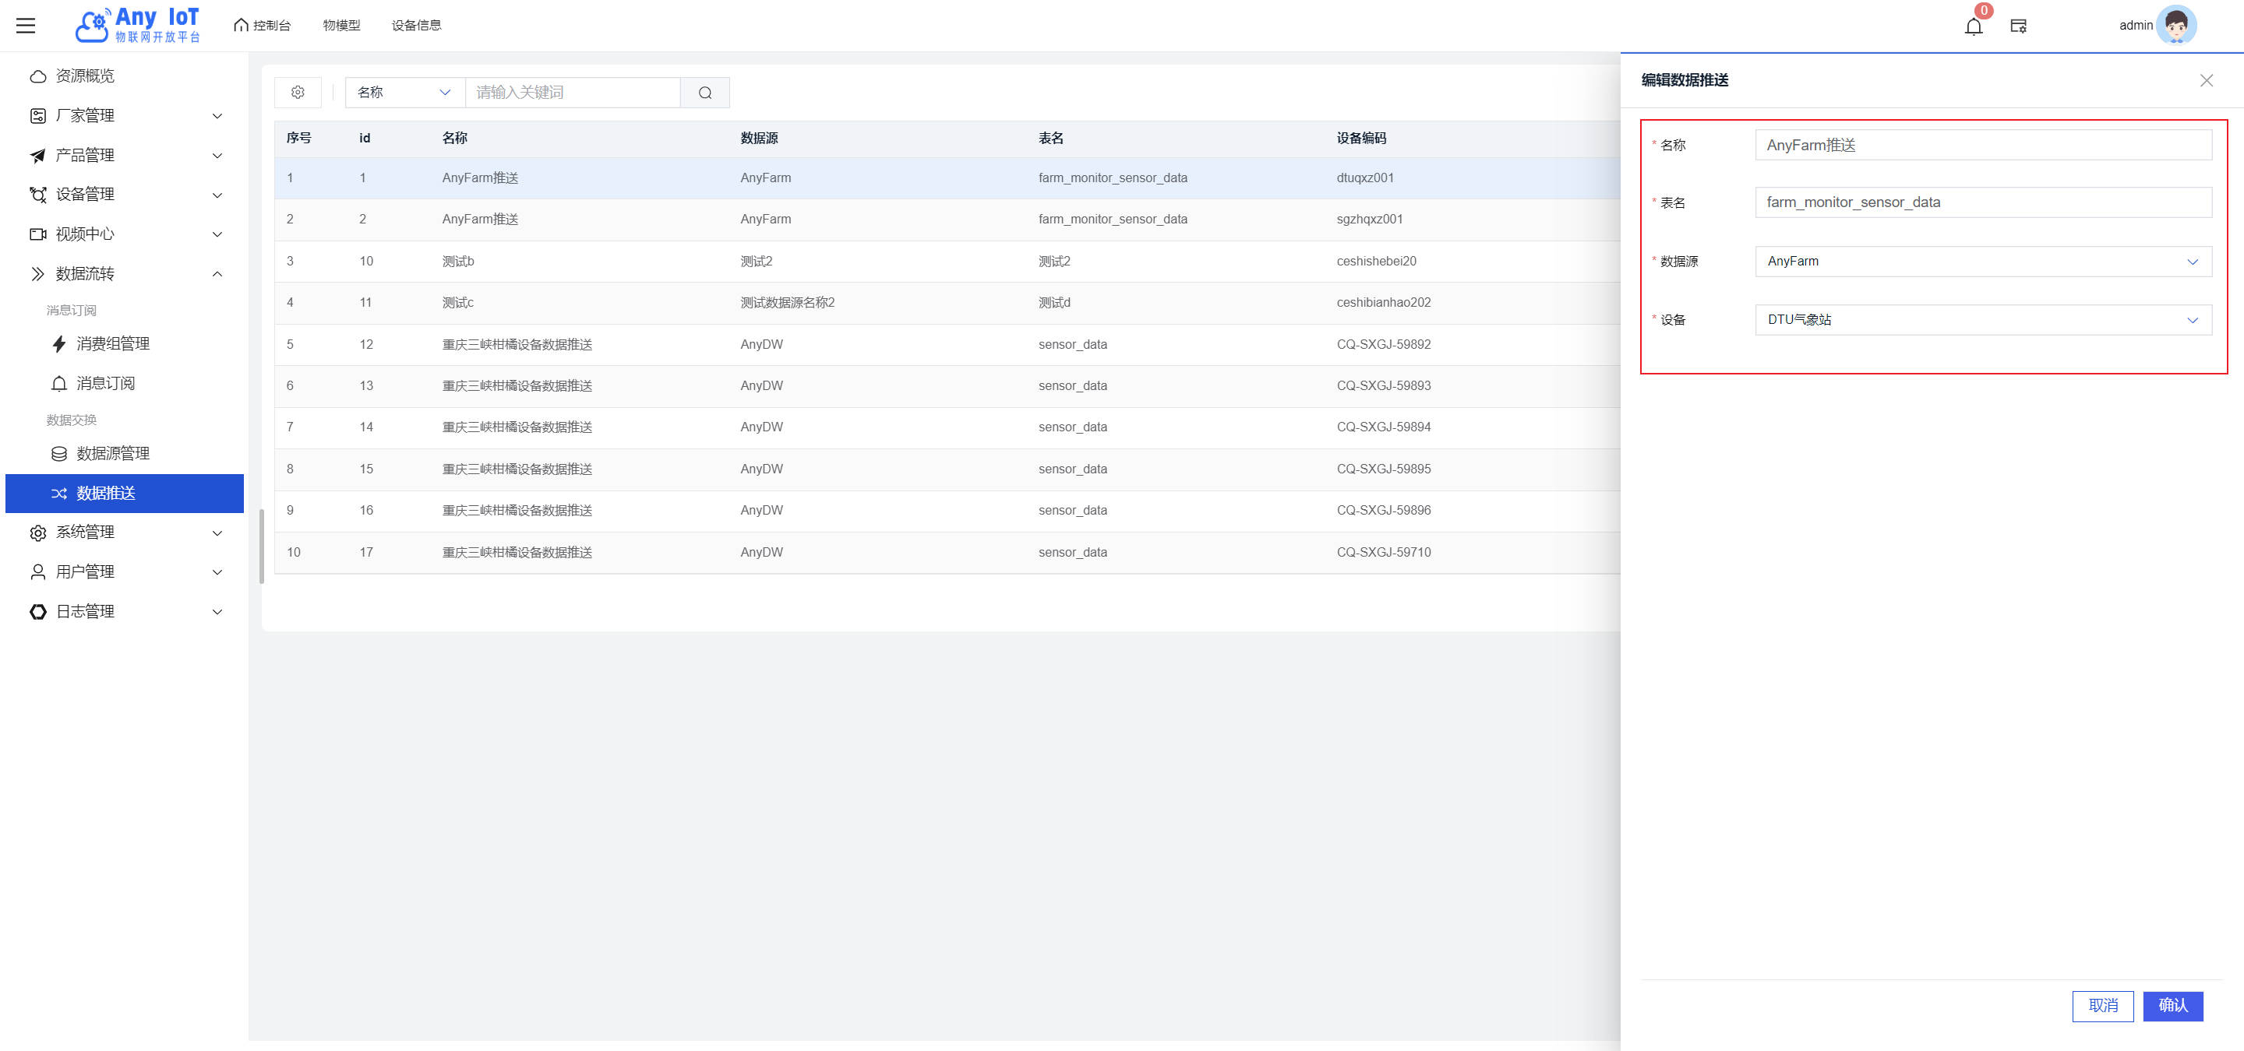Click the table settings gear icon
The width and height of the screenshot is (2244, 1051).
coord(298,92)
